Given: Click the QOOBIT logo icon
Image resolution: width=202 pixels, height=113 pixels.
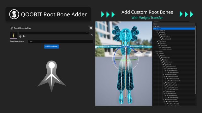Looking at the screenshot, I should click(14, 14).
